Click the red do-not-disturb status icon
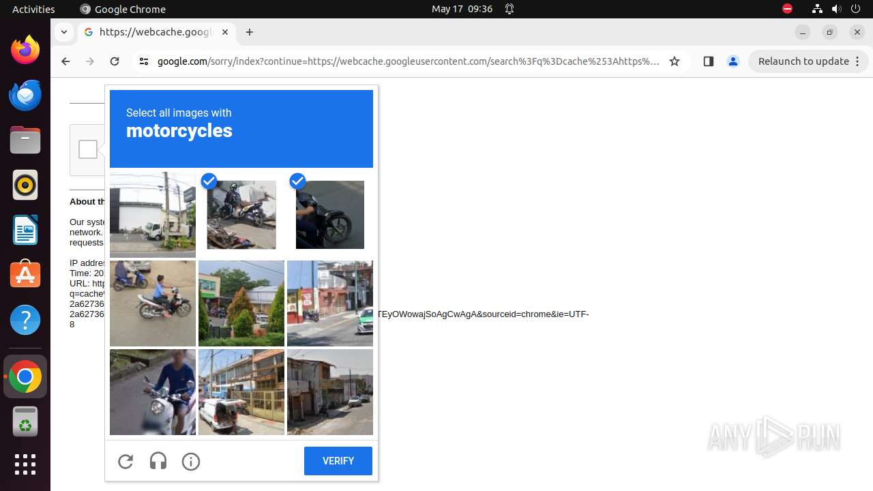The height and width of the screenshot is (491, 873). [787, 9]
